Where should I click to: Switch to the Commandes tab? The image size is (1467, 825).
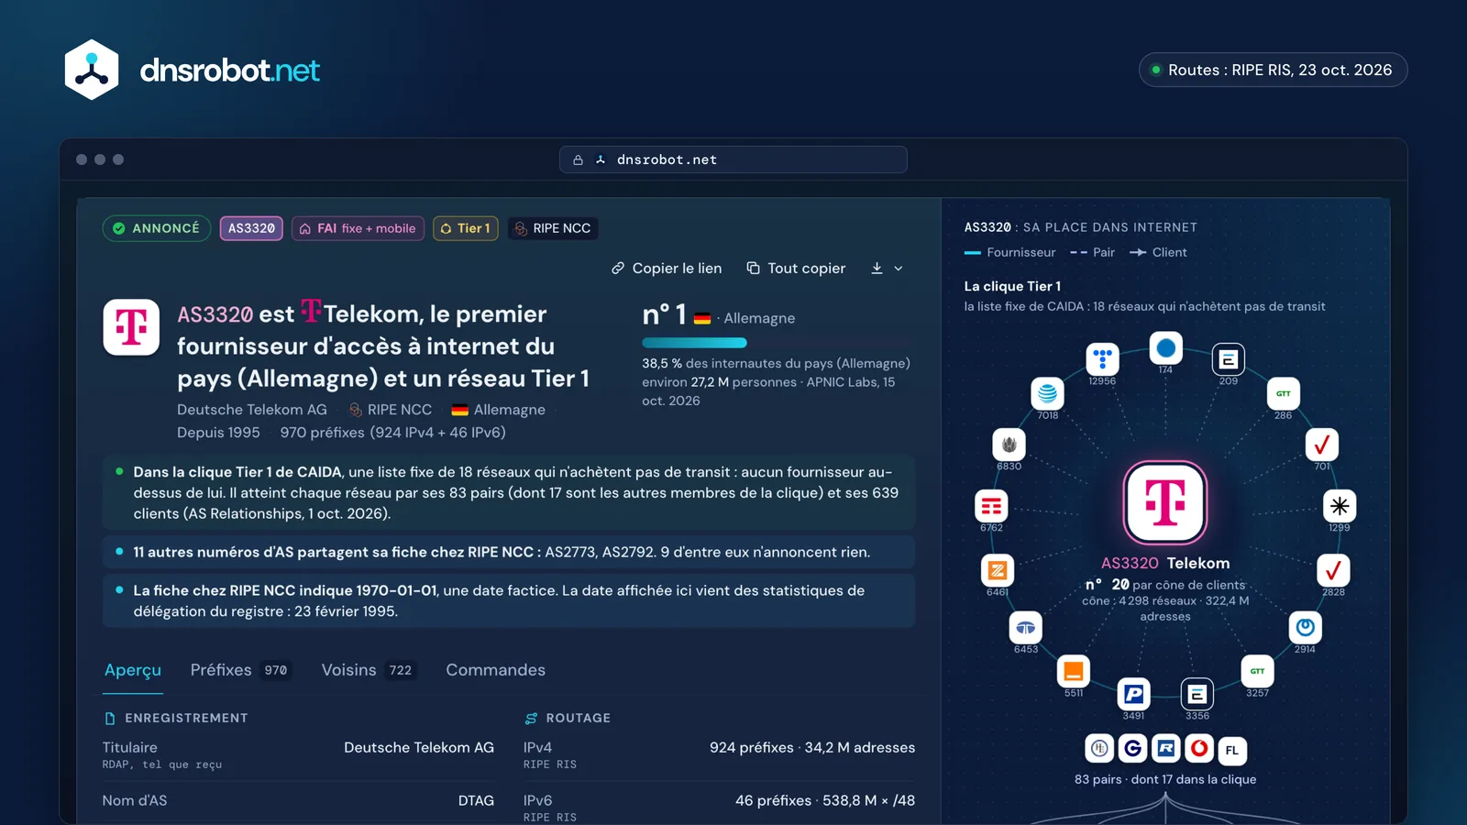click(x=496, y=670)
